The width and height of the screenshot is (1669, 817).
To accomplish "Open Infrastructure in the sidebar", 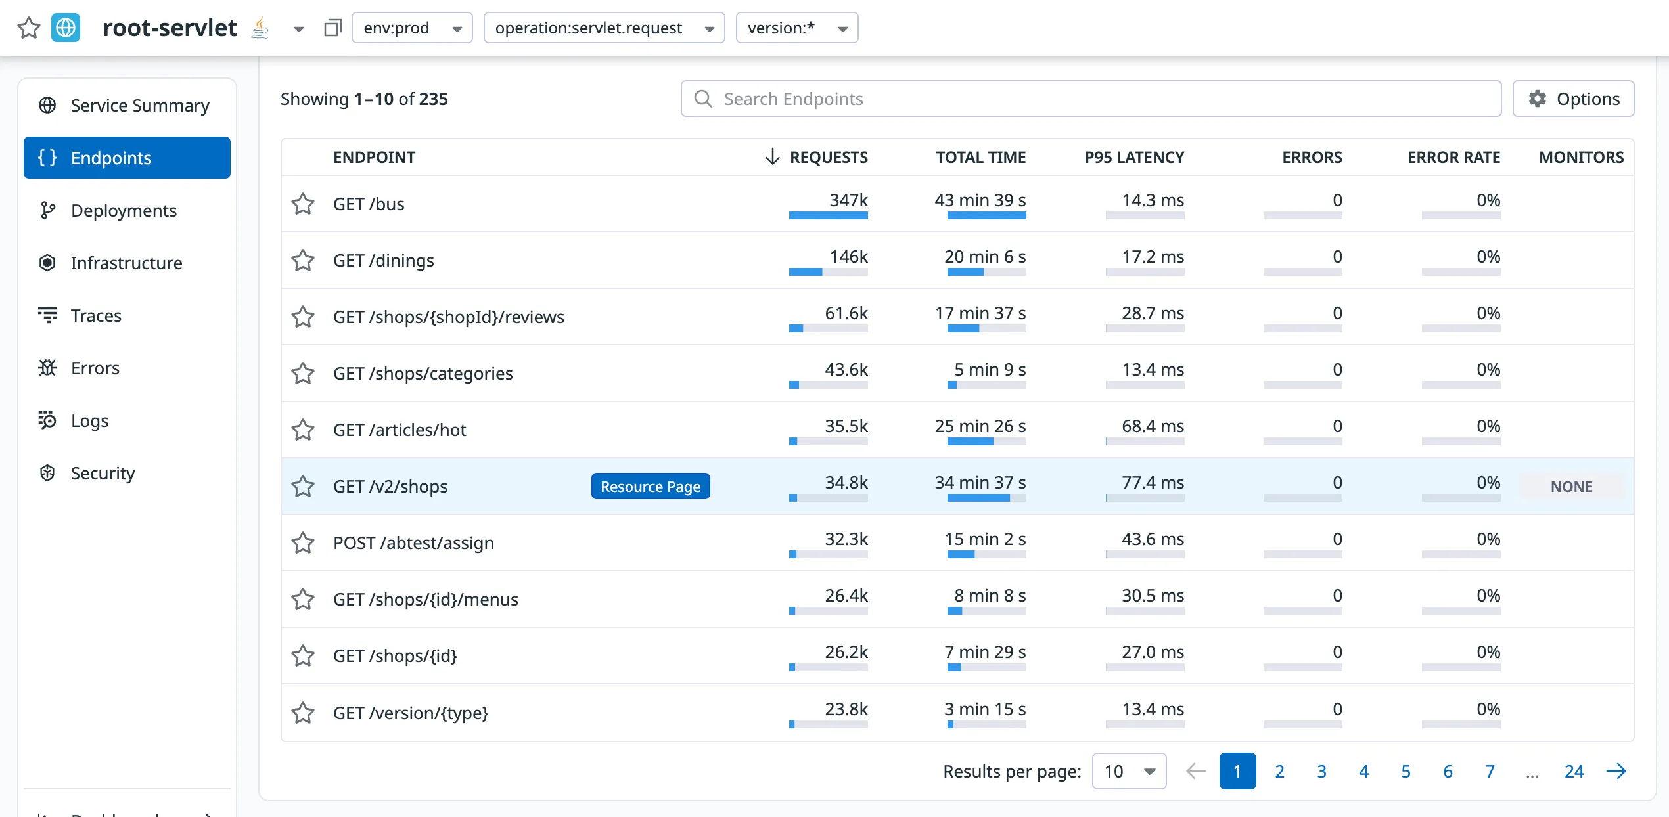I will coord(126,263).
